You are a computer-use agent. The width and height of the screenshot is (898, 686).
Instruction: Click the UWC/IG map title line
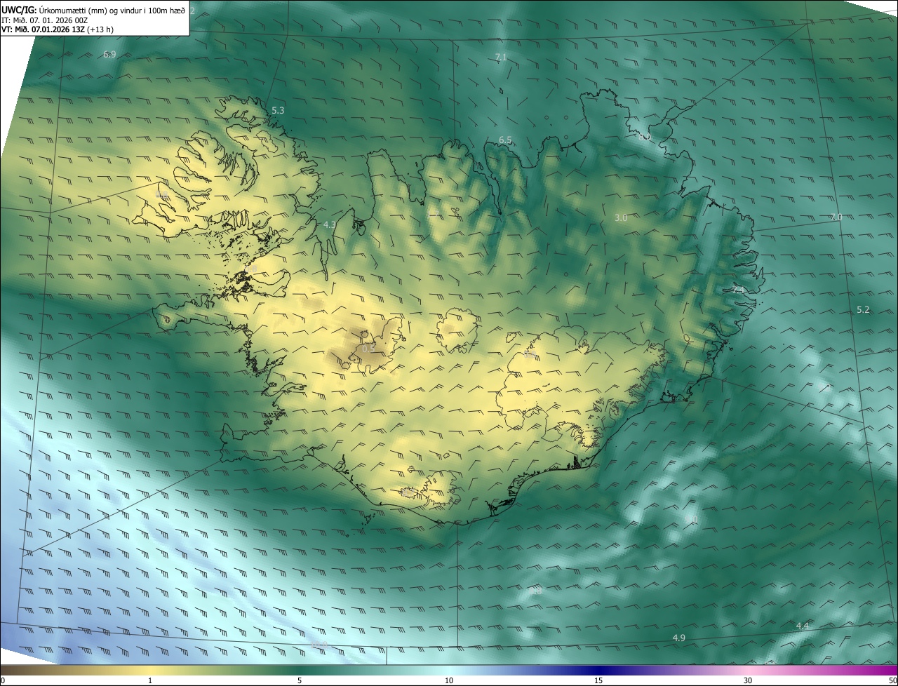[x=93, y=9]
